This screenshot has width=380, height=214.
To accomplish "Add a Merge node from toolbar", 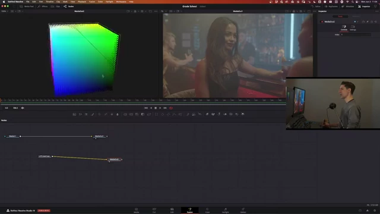I will [125, 114].
